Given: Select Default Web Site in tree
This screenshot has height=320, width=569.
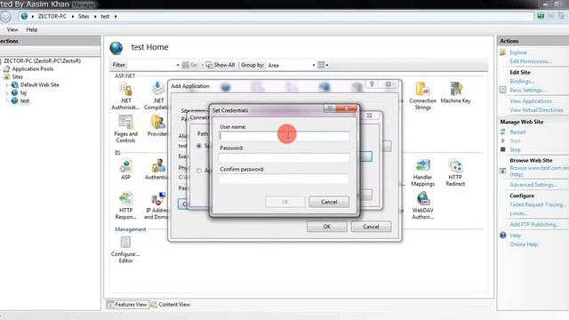Looking at the screenshot, I should tap(39, 85).
